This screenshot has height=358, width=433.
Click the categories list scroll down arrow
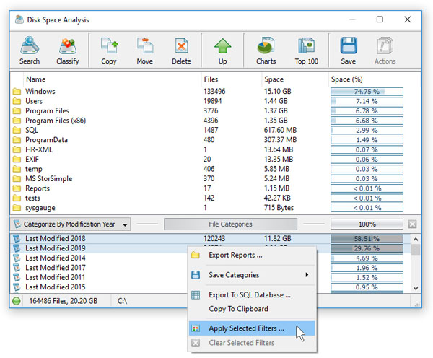pos(416,288)
